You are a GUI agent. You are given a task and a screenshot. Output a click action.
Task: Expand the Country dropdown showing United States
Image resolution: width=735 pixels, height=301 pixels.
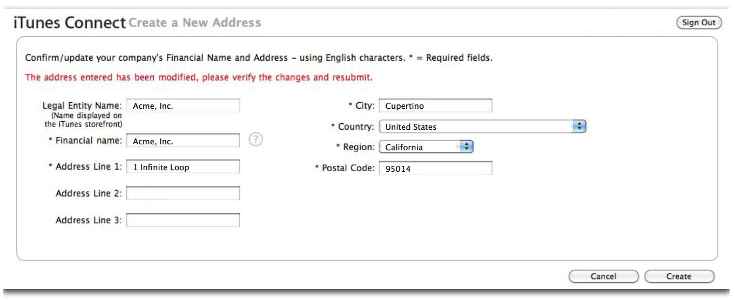click(x=483, y=127)
